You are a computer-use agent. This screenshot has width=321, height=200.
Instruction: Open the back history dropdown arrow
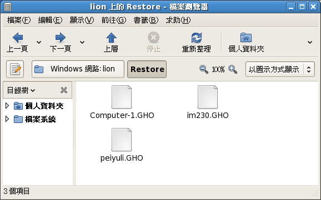tap(39, 42)
